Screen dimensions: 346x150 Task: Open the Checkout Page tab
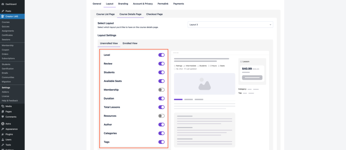(x=154, y=14)
